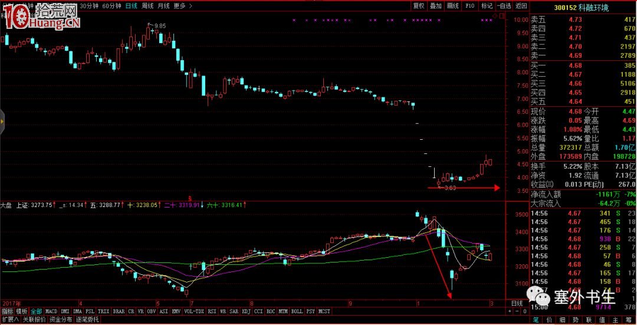The width and height of the screenshot is (637, 325).
Task: Expand the 更多 periods menu
Action: pos(183,6)
